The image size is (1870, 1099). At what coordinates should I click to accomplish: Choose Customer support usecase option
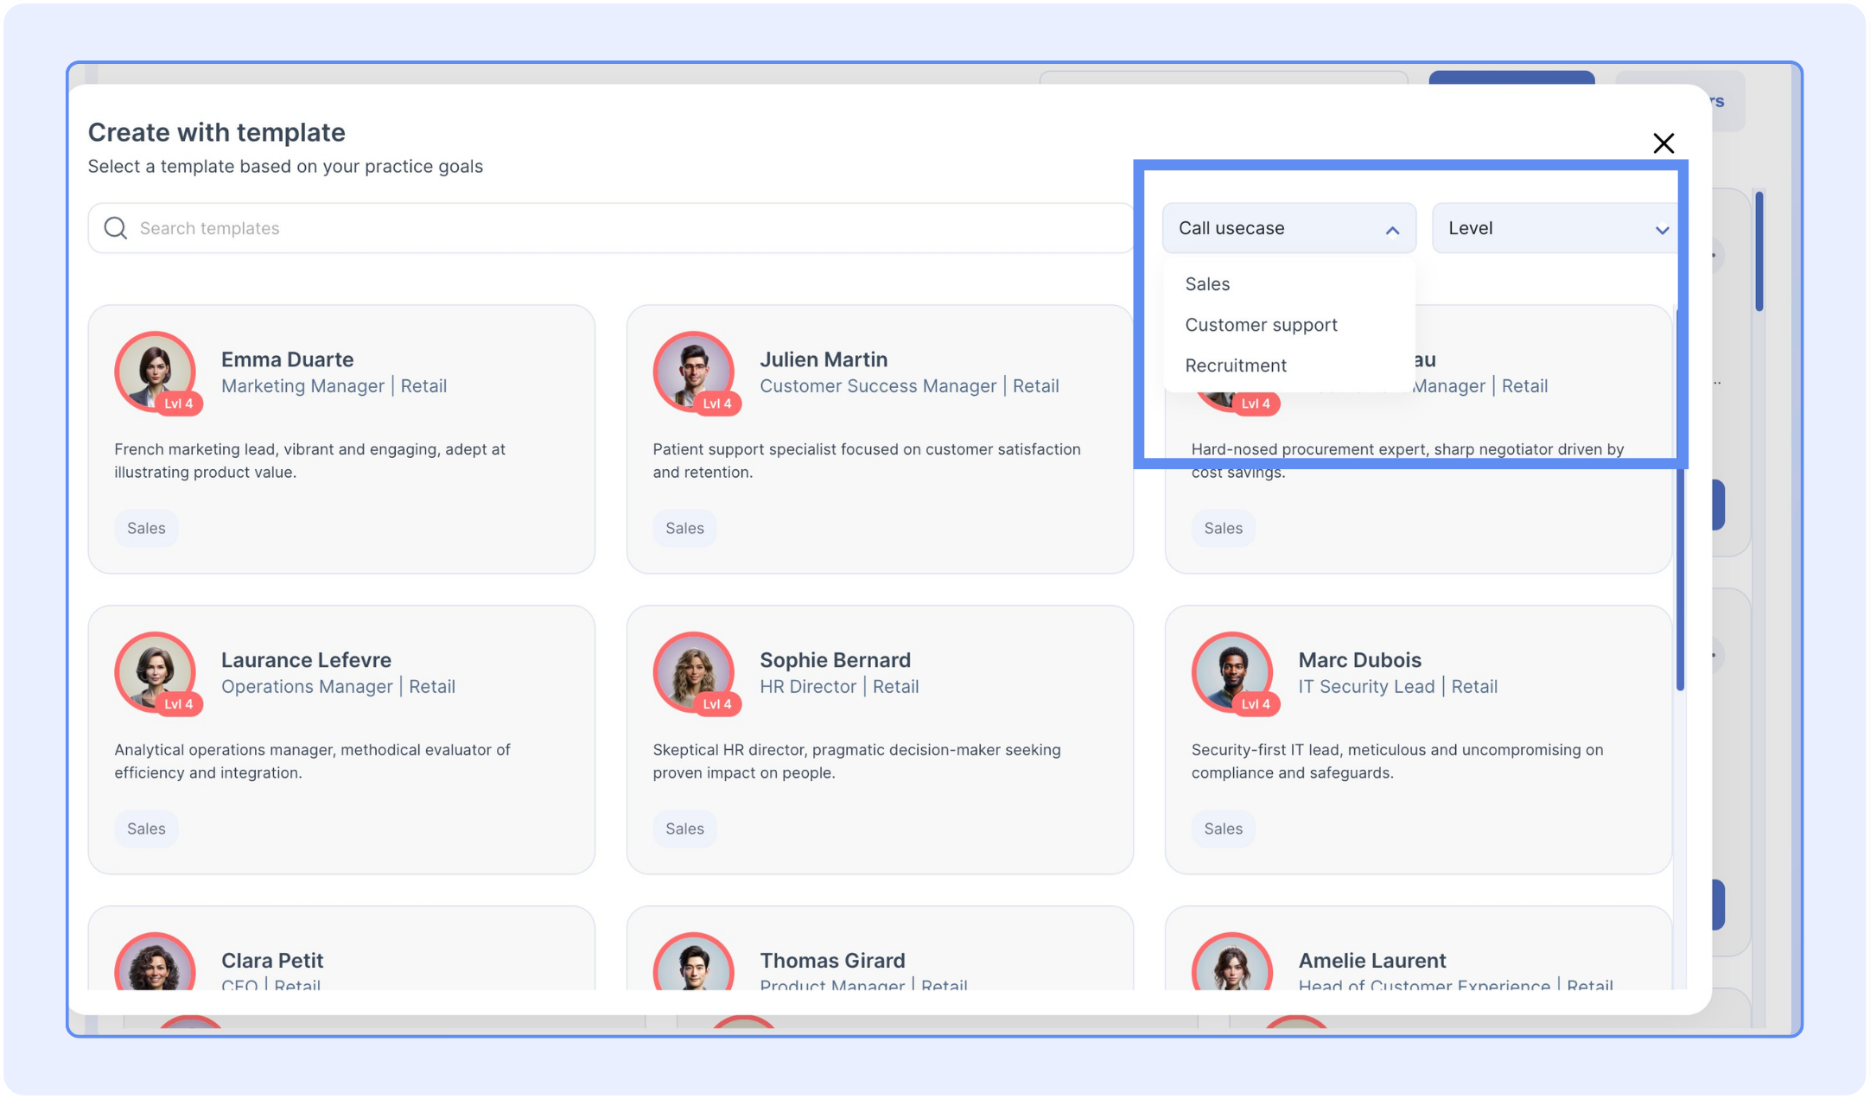click(1261, 325)
